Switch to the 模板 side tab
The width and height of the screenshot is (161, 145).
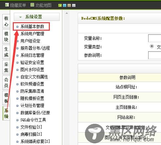coord(6,98)
